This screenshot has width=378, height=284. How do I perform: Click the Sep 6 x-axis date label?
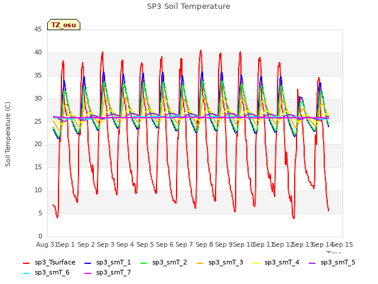click(x=165, y=244)
